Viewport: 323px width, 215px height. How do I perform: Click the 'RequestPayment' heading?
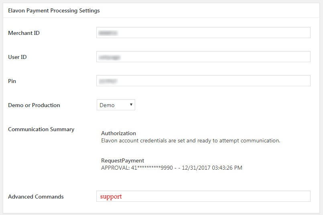(x=122, y=160)
